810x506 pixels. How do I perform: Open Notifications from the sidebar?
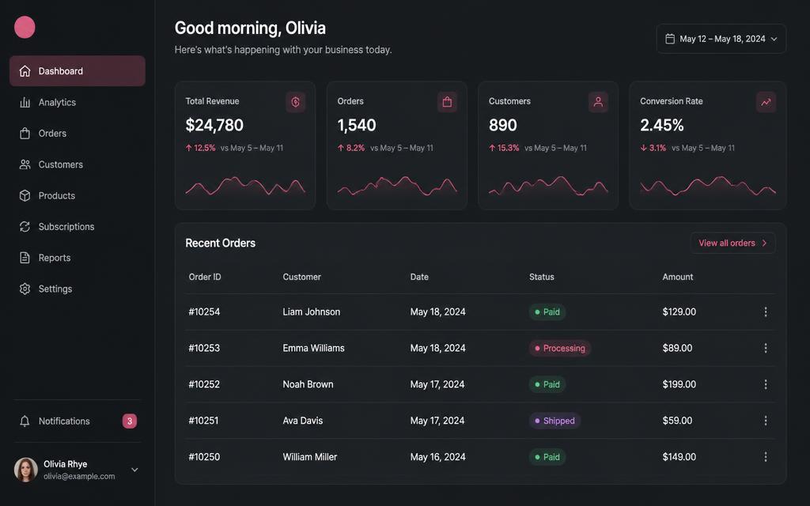pos(78,421)
